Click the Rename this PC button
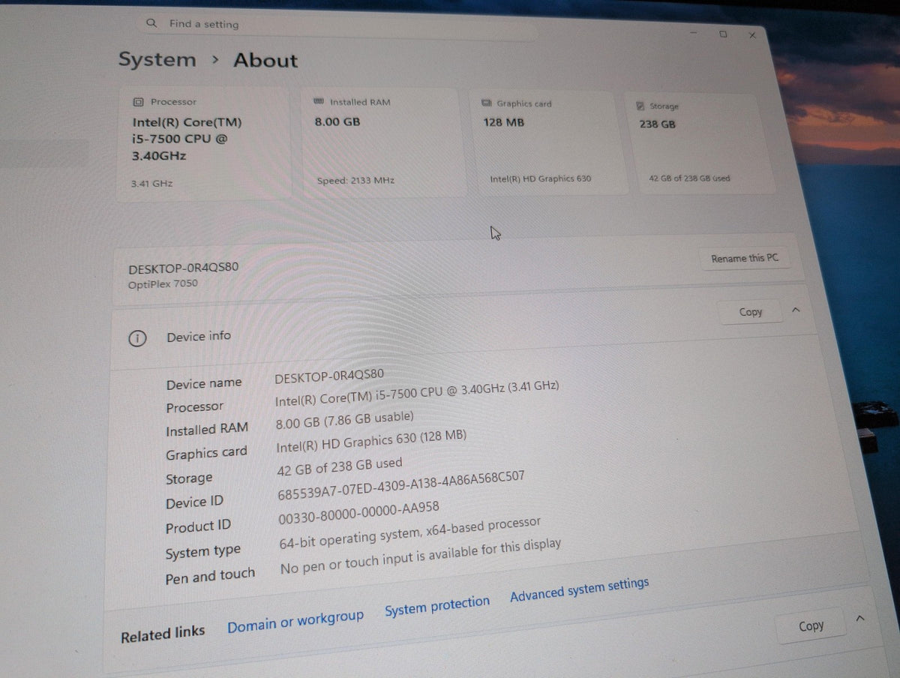The image size is (900, 678). click(x=744, y=259)
